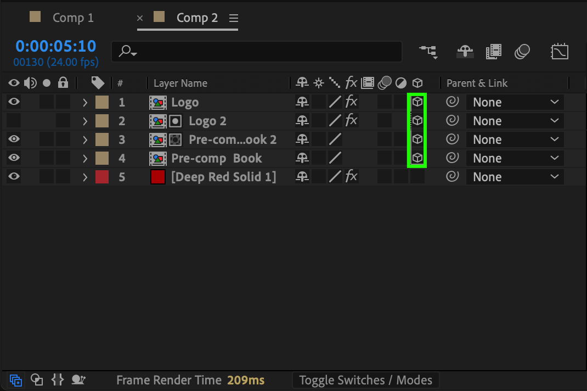587x391 pixels.
Task: Open the parent dropdown for Deep Red Solid 1
Action: pyautogui.click(x=515, y=177)
